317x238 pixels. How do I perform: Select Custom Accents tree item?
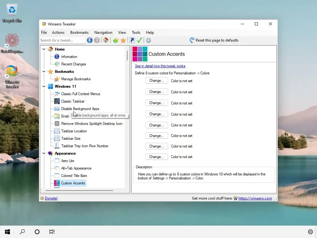click(x=73, y=183)
